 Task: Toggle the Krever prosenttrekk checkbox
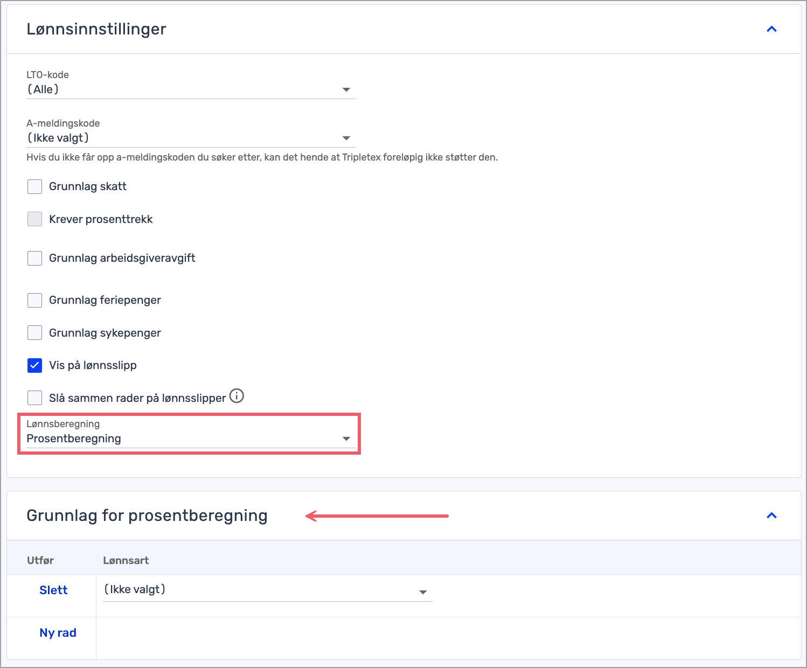tap(34, 219)
